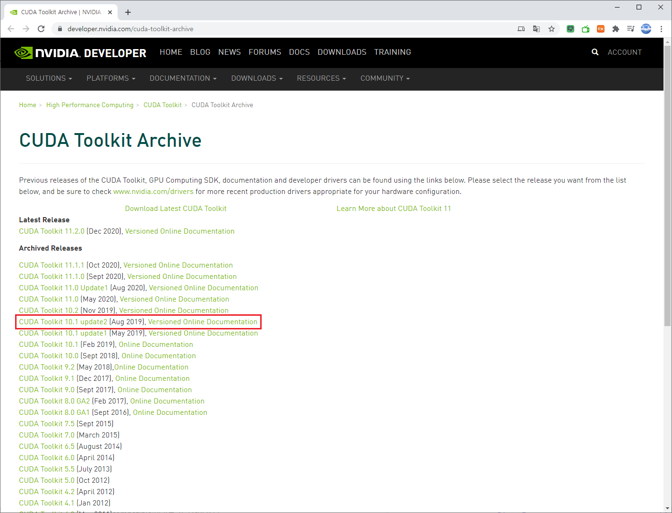Click the translate page icon
Image resolution: width=672 pixels, height=513 pixels.
point(536,29)
